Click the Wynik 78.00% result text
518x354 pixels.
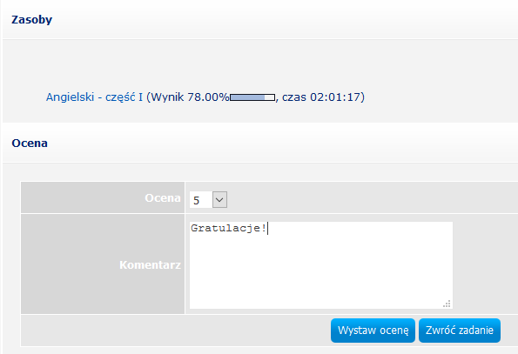click(x=190, y=97)
